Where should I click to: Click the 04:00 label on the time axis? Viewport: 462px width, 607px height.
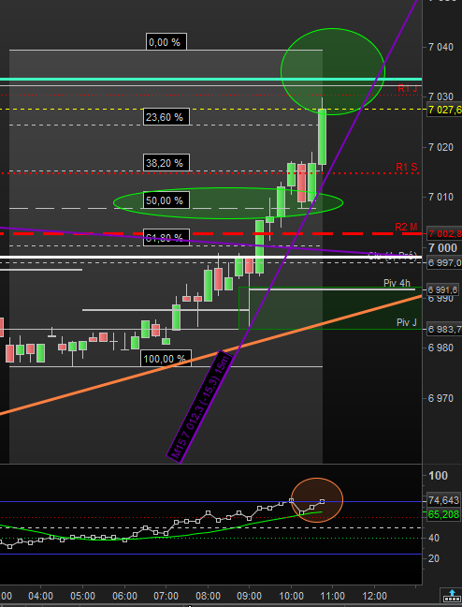(x=41, y=595)
